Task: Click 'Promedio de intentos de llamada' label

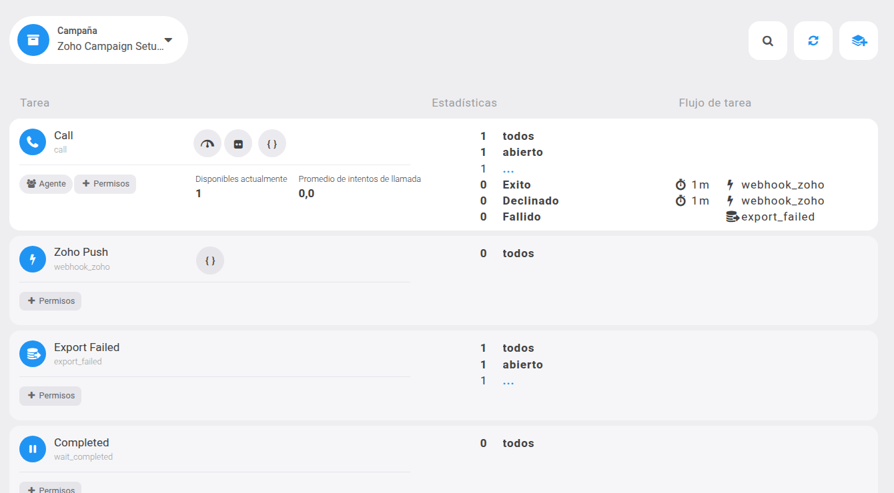Action: [x=360, y=179]
